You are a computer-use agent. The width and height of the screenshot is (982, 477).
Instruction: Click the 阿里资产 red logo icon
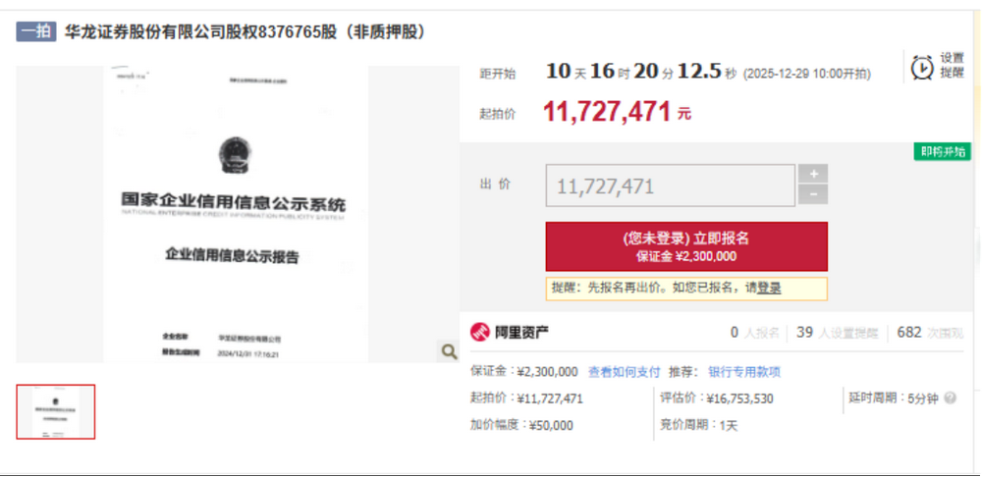point(480,332)
